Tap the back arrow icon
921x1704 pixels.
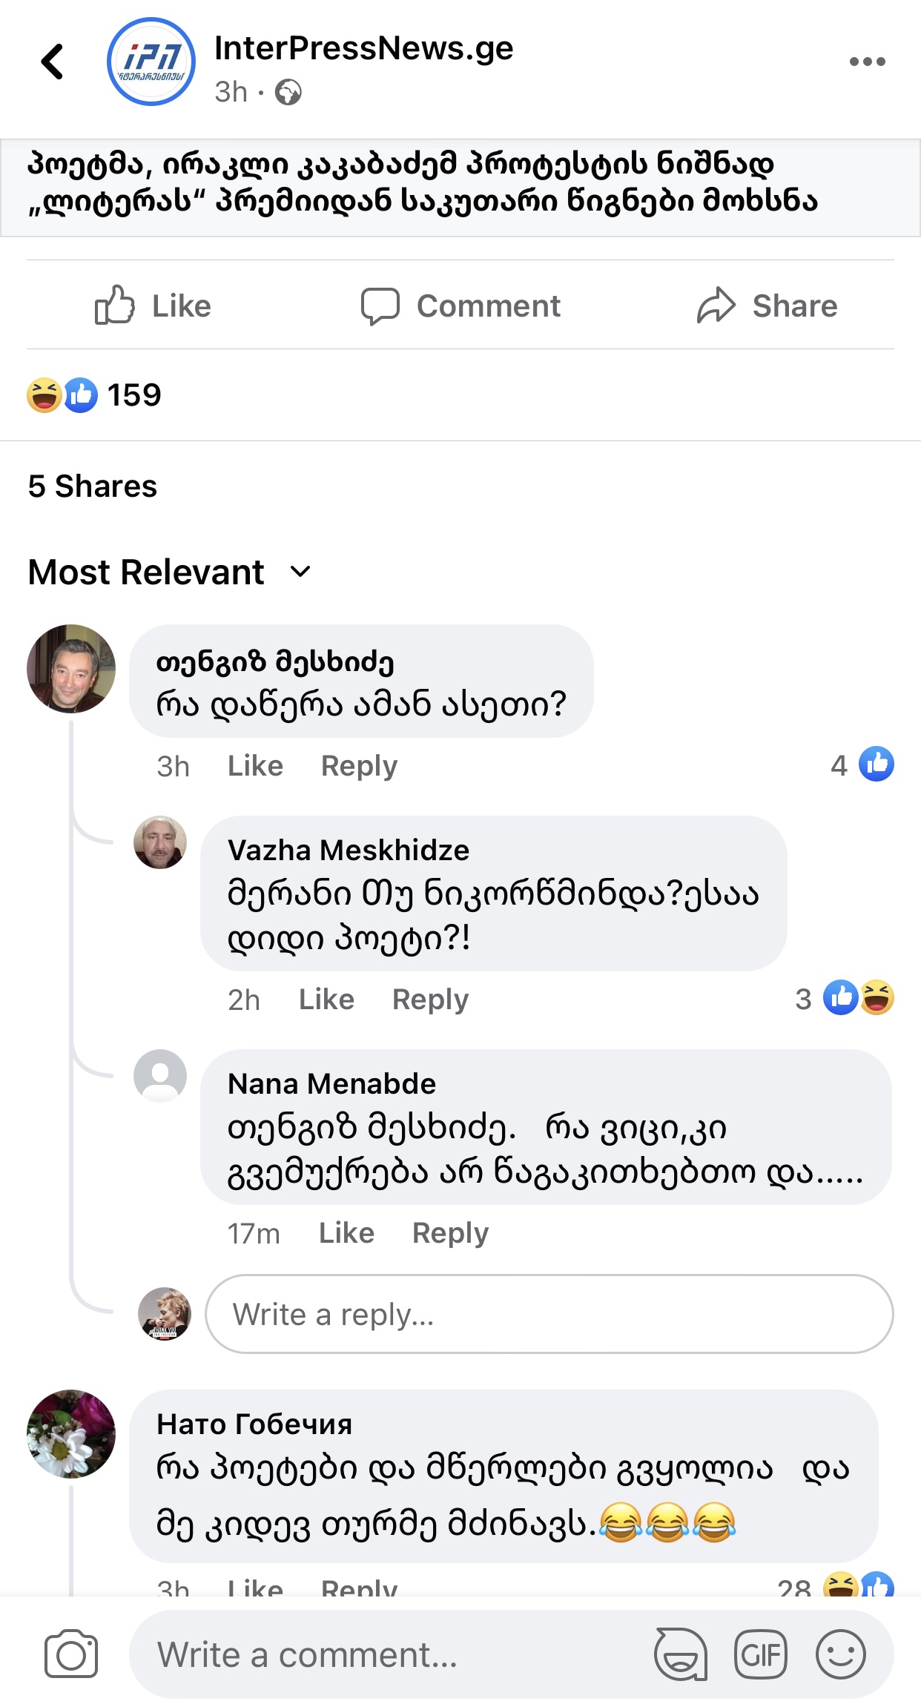click(53, 62)
